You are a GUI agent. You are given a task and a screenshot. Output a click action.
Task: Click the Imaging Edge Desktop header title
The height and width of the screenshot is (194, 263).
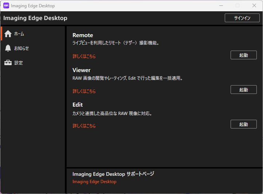point(35,18)
